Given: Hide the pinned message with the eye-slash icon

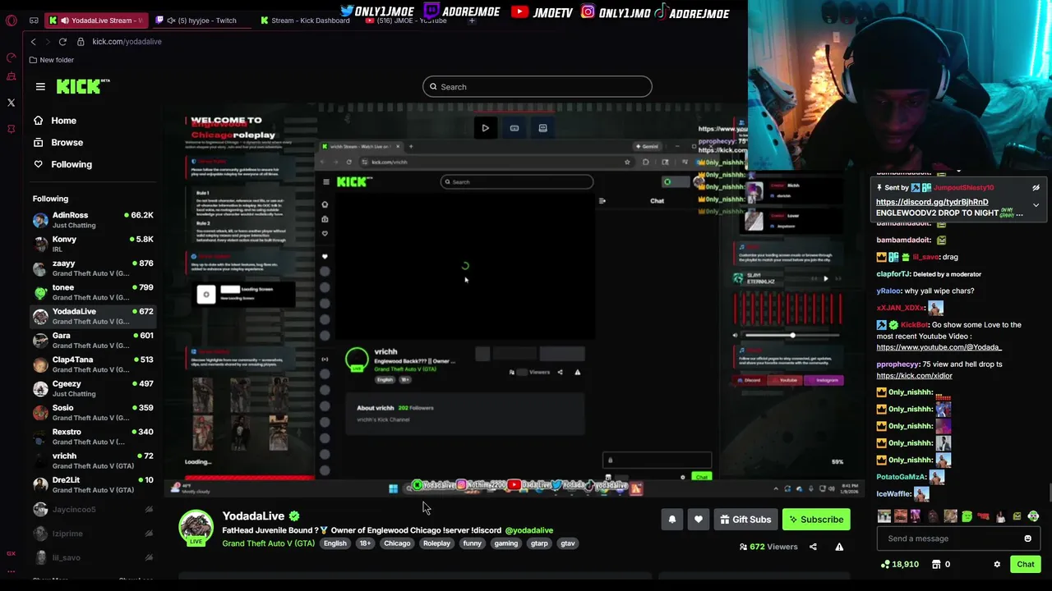Looking at the screenshot, I should (x=1036, y=188).
